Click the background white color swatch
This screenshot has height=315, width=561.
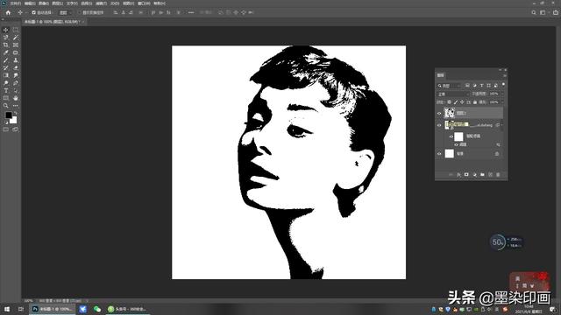point(13,121)
